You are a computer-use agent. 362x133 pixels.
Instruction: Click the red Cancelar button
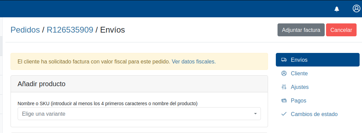tap(341, 30)
